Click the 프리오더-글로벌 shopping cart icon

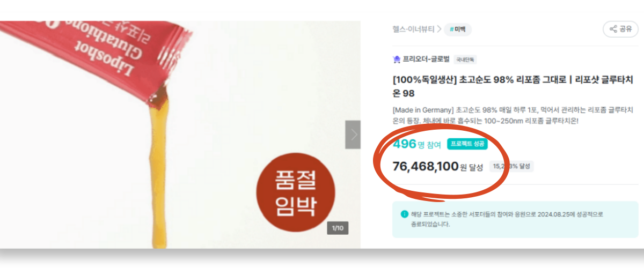point(397,59)
